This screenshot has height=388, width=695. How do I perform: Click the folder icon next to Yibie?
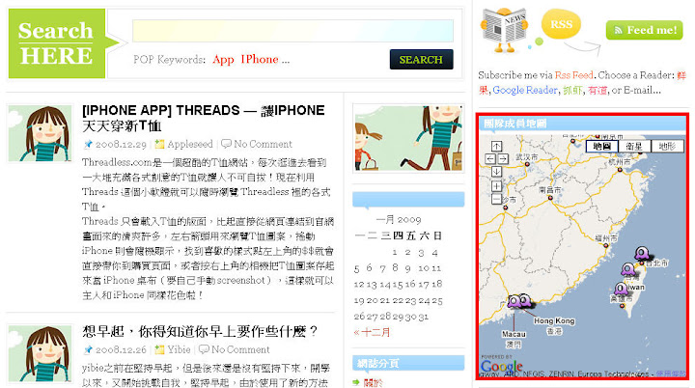(x=159, y=349)
